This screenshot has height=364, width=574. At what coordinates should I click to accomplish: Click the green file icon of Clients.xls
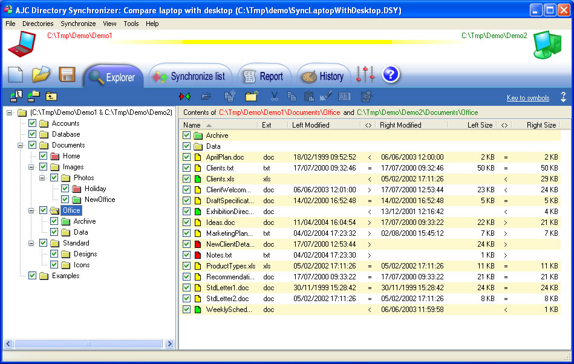[198, 179]
